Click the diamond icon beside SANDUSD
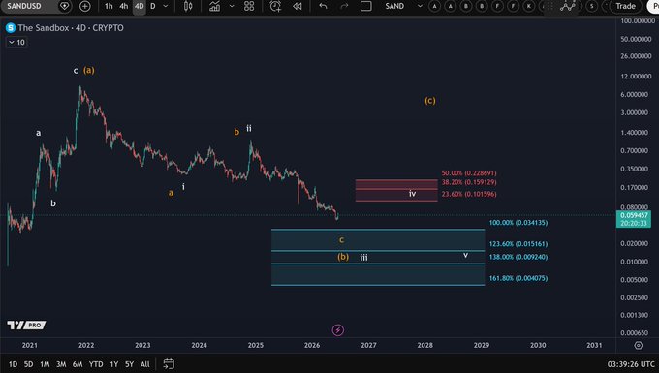This screenshot has width=659, height=373. click(64, 6)
